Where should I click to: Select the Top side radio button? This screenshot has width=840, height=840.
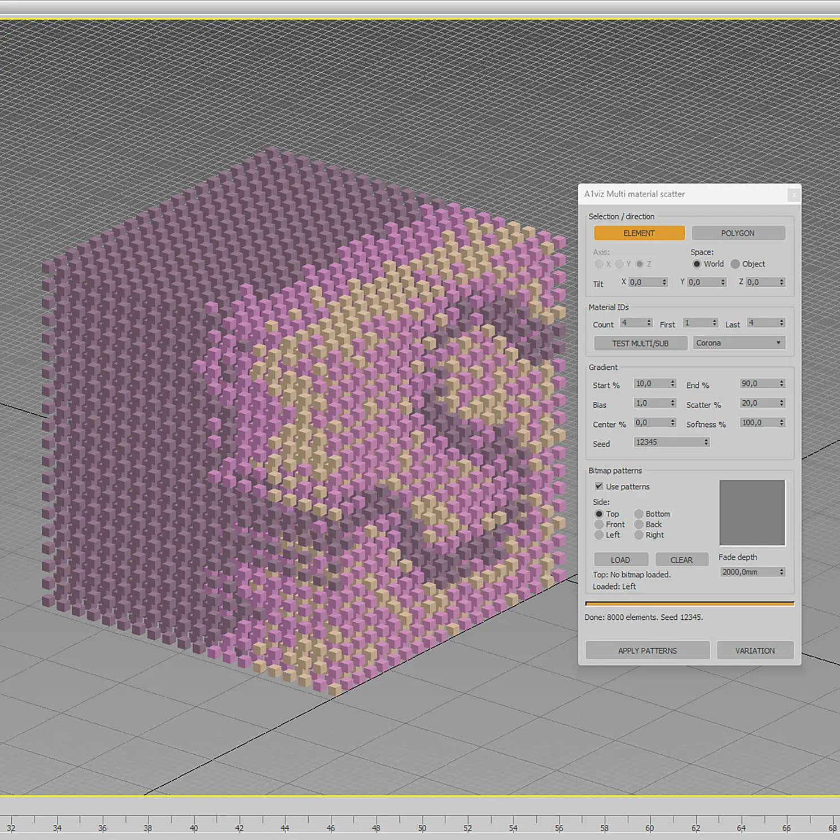tap(599, 514)
